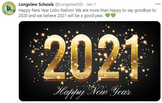Open the @LongviewISD handle link
This screenshot has height=103, width=162.
point(69,4)
